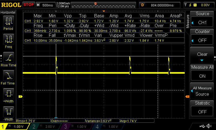Click the Peri value 2.730 s
The image size is (216, 130).
pyautogui.click(x=55, y=31)
